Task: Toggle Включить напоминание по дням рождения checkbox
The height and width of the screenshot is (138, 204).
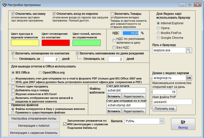Action: tap(77, 53)
